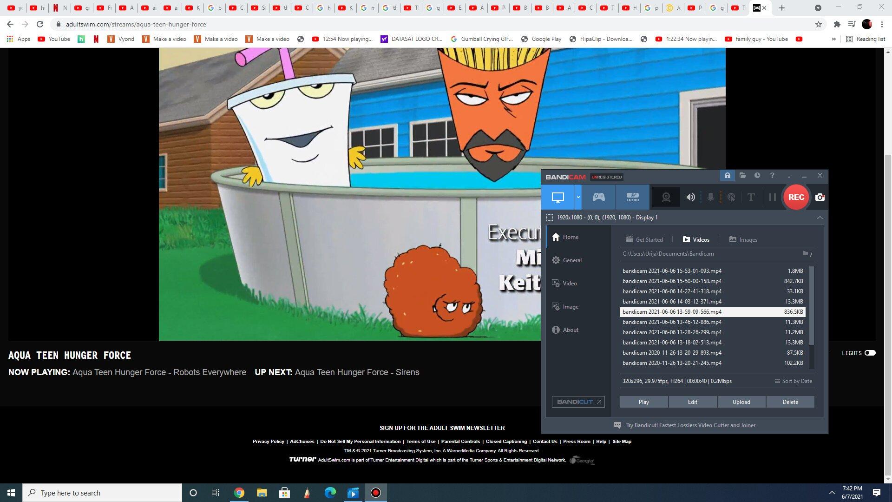Open Vyond bookmark

[x=121, y=39]
